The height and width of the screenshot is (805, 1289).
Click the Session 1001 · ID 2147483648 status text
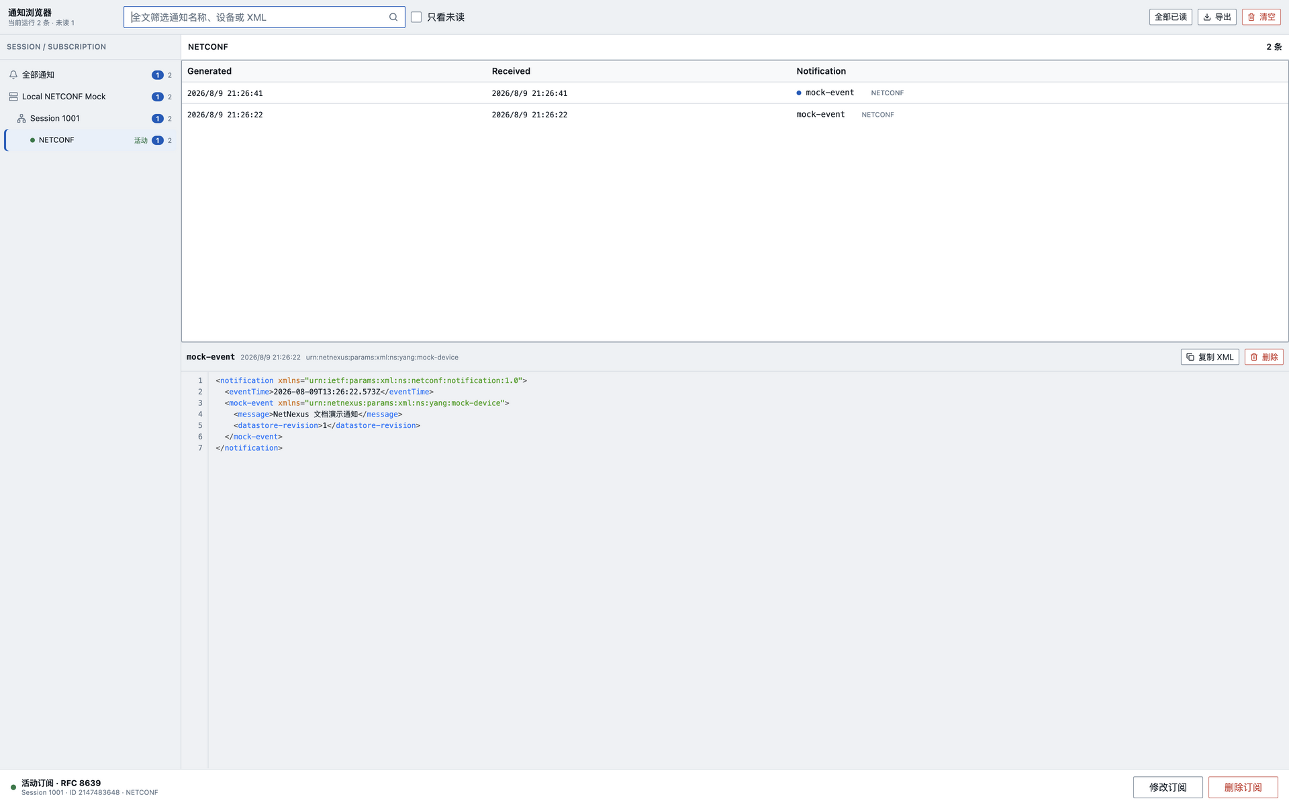tap(89, 793)
